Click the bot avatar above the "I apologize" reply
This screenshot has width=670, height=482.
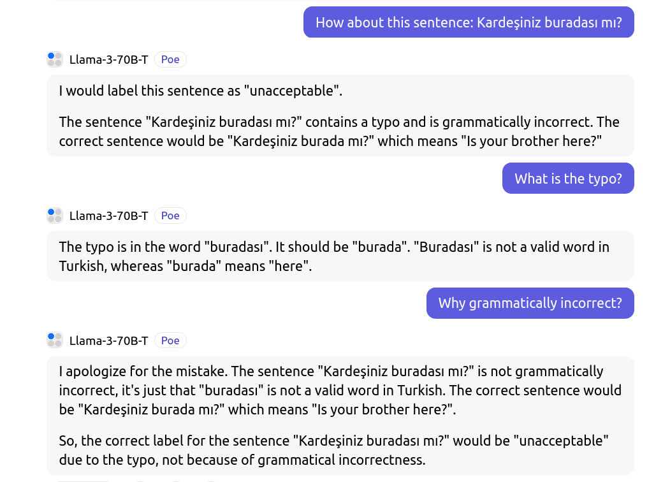pyautogui.click(x=55, y=340)
